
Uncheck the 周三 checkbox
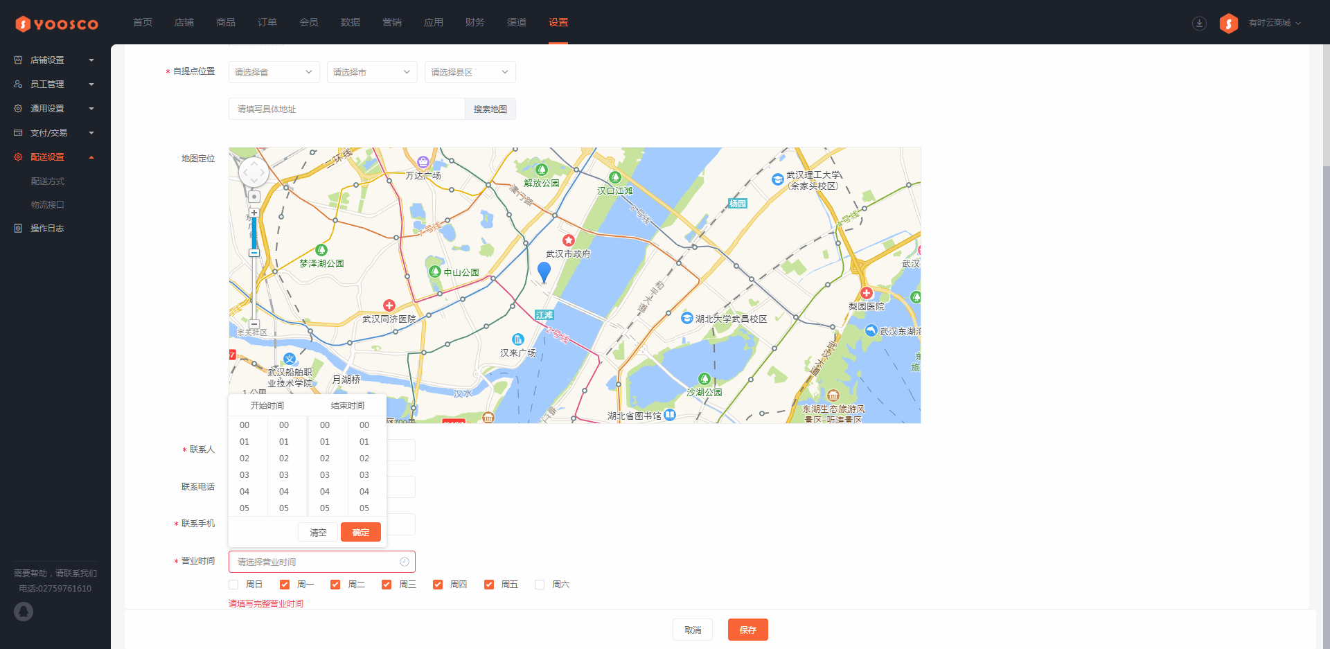pos(387,585)
